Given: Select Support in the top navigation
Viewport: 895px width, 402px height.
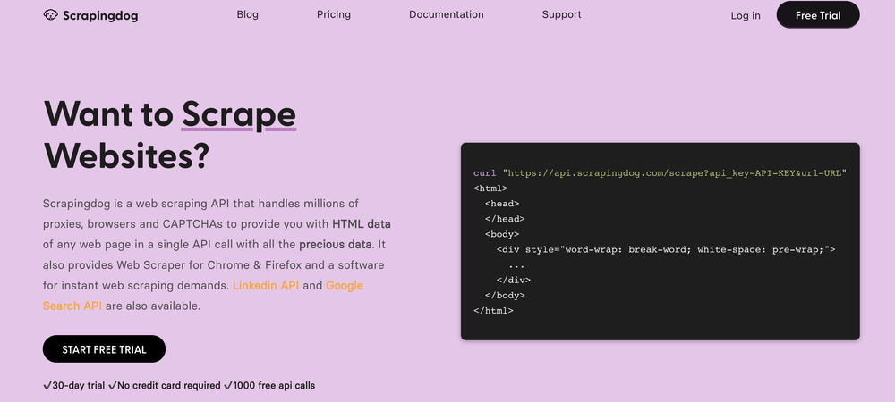Looking at the screenshot, I should point(562,14).
